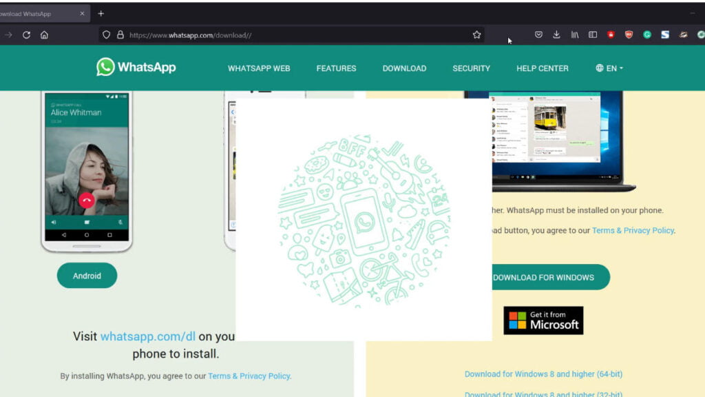Click the Get it from Microsoft badge
Viewport: 705px width, 397px height.
point(543,320)
